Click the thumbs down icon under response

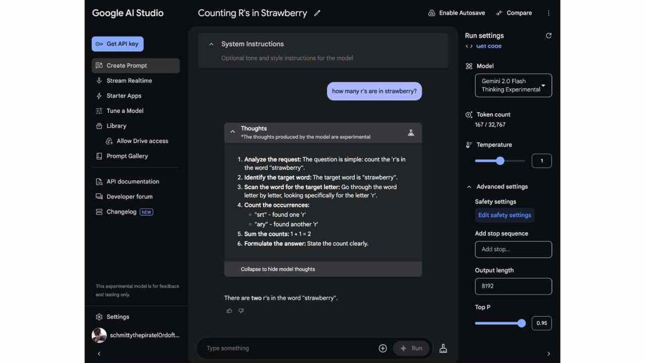[x=241, y=311]
